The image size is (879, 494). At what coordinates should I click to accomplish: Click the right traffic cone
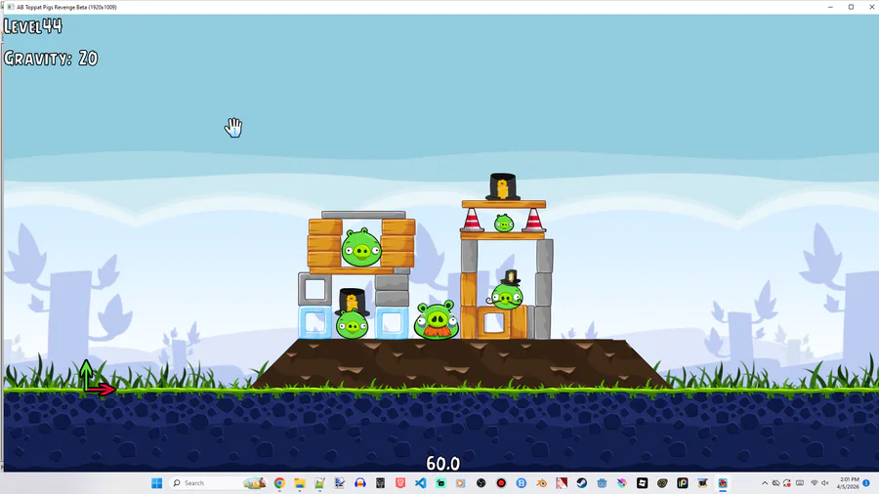point(533,220)
